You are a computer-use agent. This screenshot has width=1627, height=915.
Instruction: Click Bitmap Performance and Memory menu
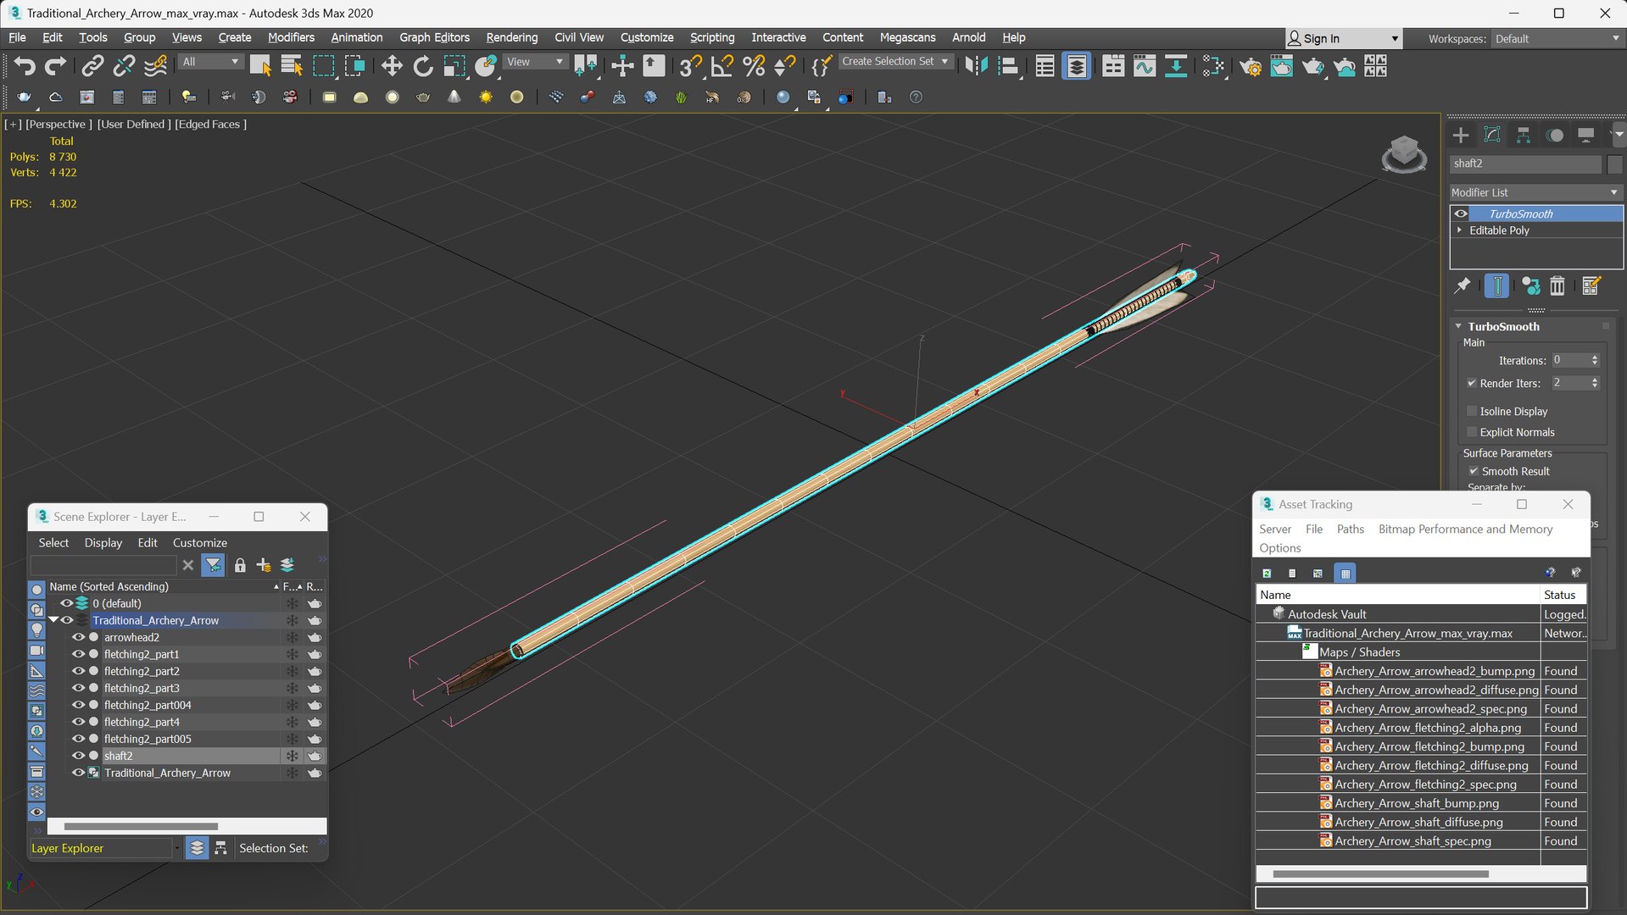tap(1465, 529)
